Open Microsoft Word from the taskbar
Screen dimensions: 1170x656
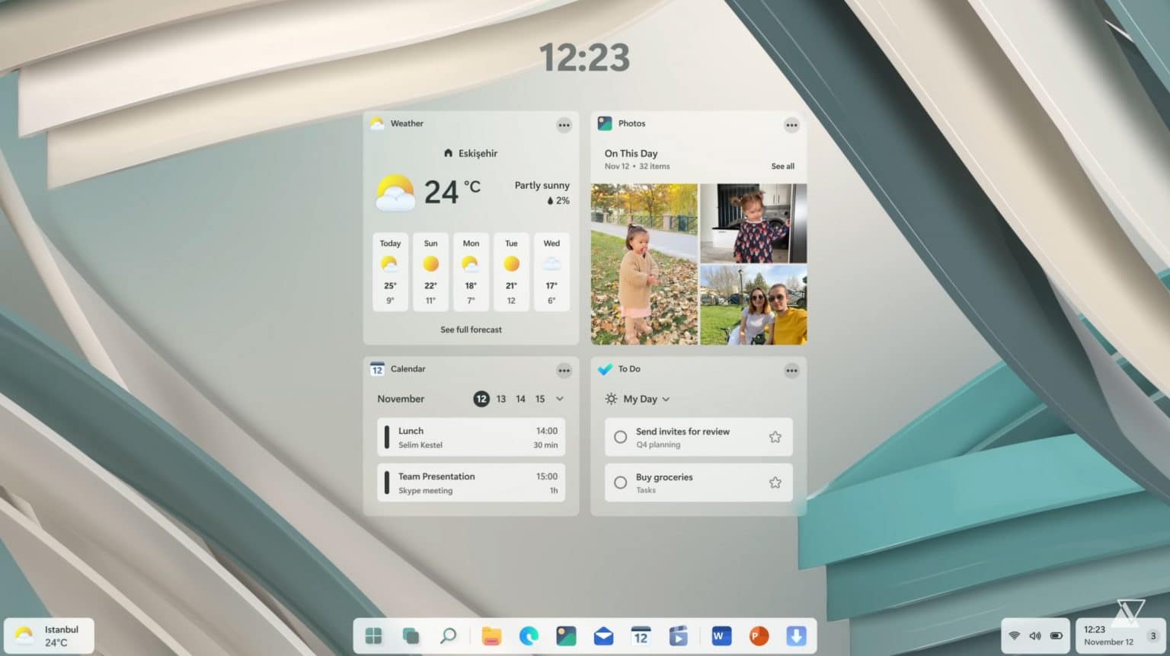pyautogui.click(x=720, y=635)
